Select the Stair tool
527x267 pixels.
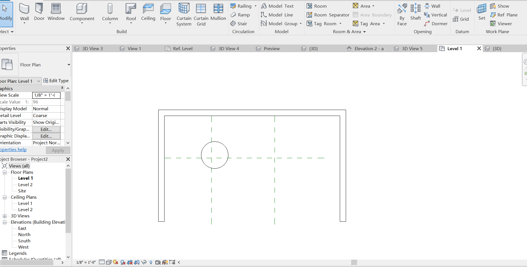242,24
